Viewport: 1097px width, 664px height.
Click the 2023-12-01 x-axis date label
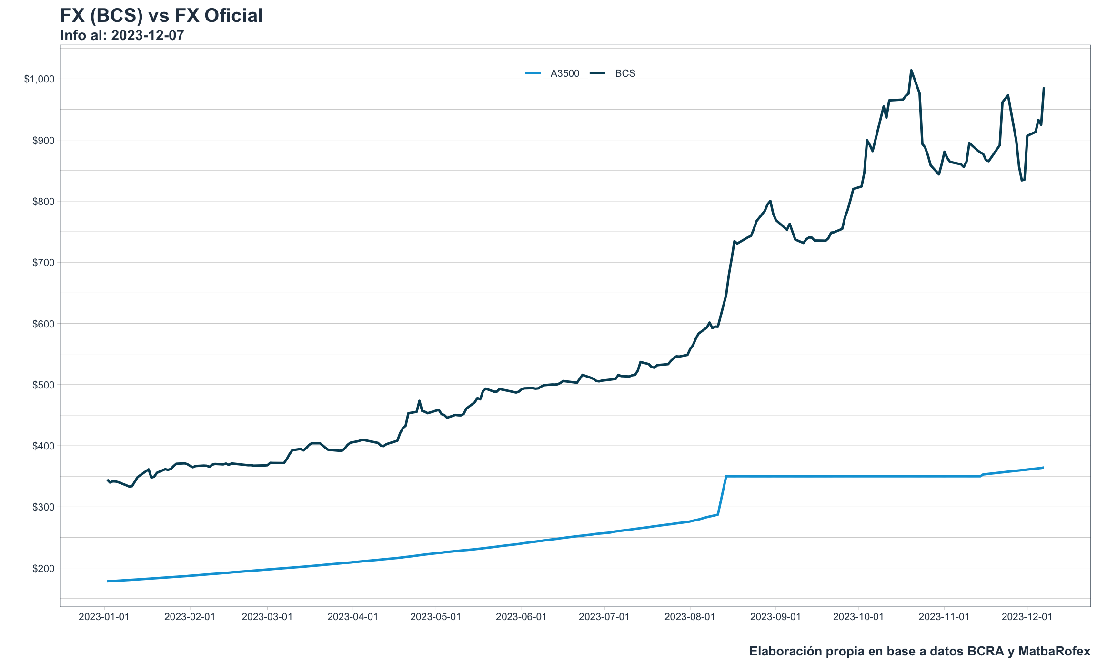(x=1027, y=617)
